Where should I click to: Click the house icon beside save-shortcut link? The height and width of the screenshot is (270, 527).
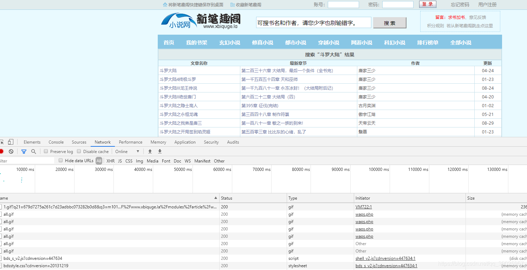pyautogui.click(x=165, y=5)
